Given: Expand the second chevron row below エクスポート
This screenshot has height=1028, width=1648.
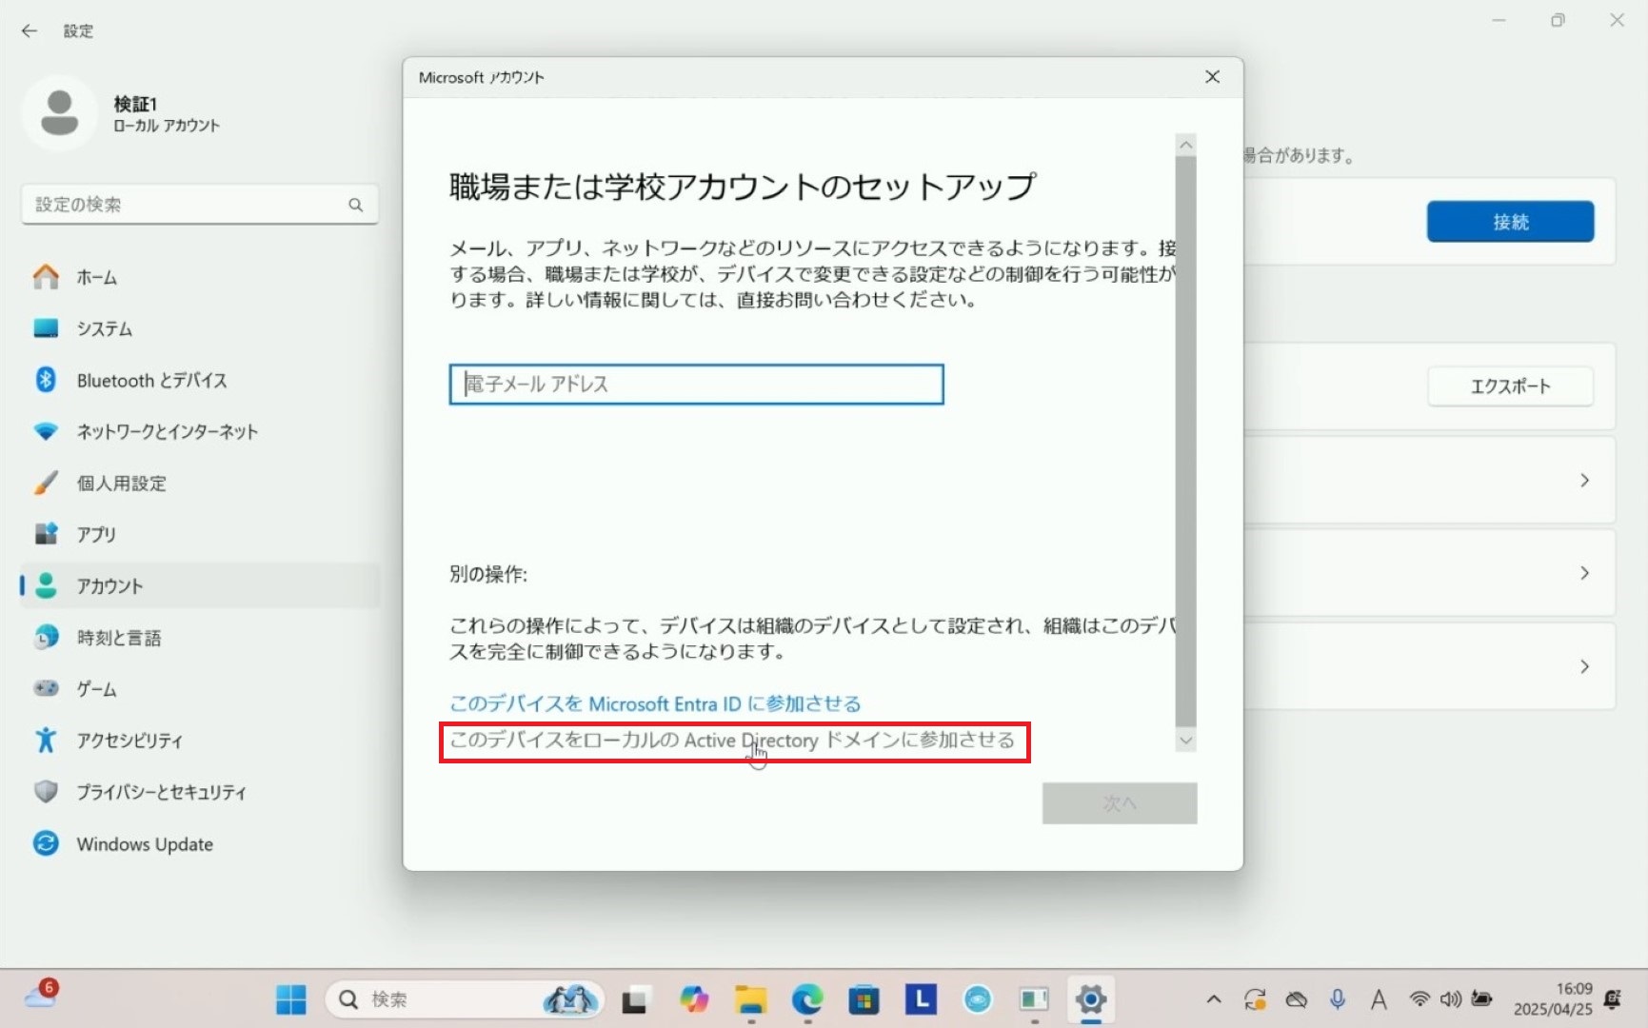Looking at the screenshot, I should point(1584,573).
